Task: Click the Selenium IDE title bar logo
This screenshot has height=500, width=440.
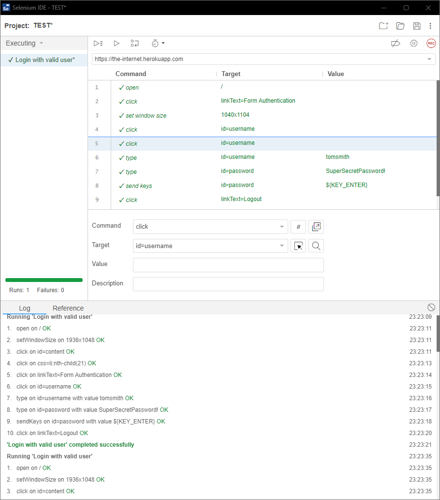Action: (6, 8)
